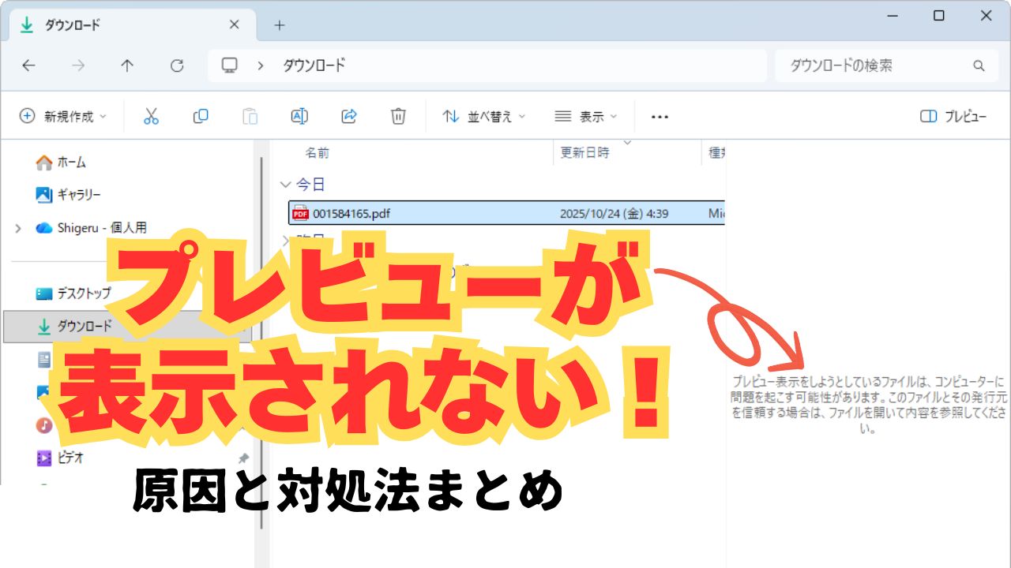Click the Copy icon in toolbar
Image resolution: width=1011 pixels, height=568 pixels.
[201, 116]
